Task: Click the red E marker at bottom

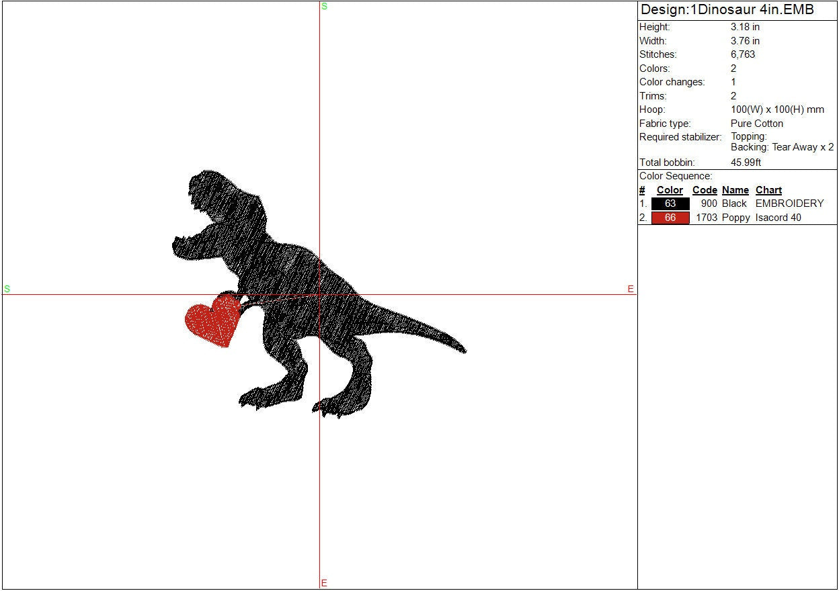Action: point(324,583)
